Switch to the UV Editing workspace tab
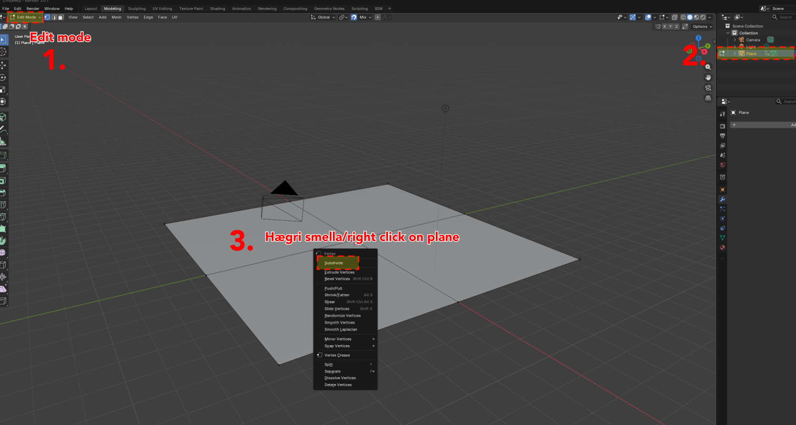 point(162,8)
